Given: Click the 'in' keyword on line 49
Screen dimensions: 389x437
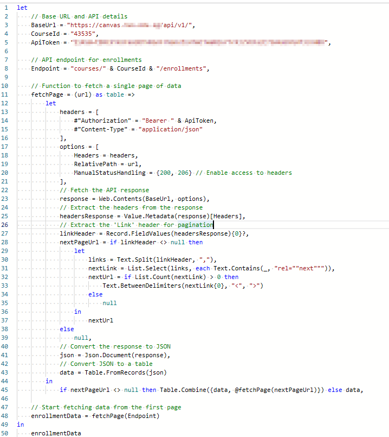Looking at the screenshot, I should tap(20, 425).
